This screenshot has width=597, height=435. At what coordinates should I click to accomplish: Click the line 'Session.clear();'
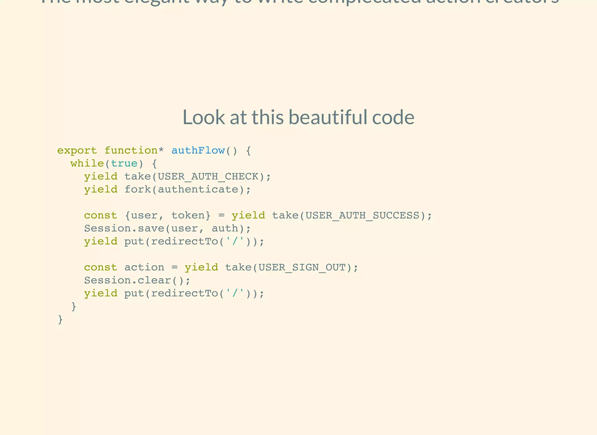[x=137, y=280]
